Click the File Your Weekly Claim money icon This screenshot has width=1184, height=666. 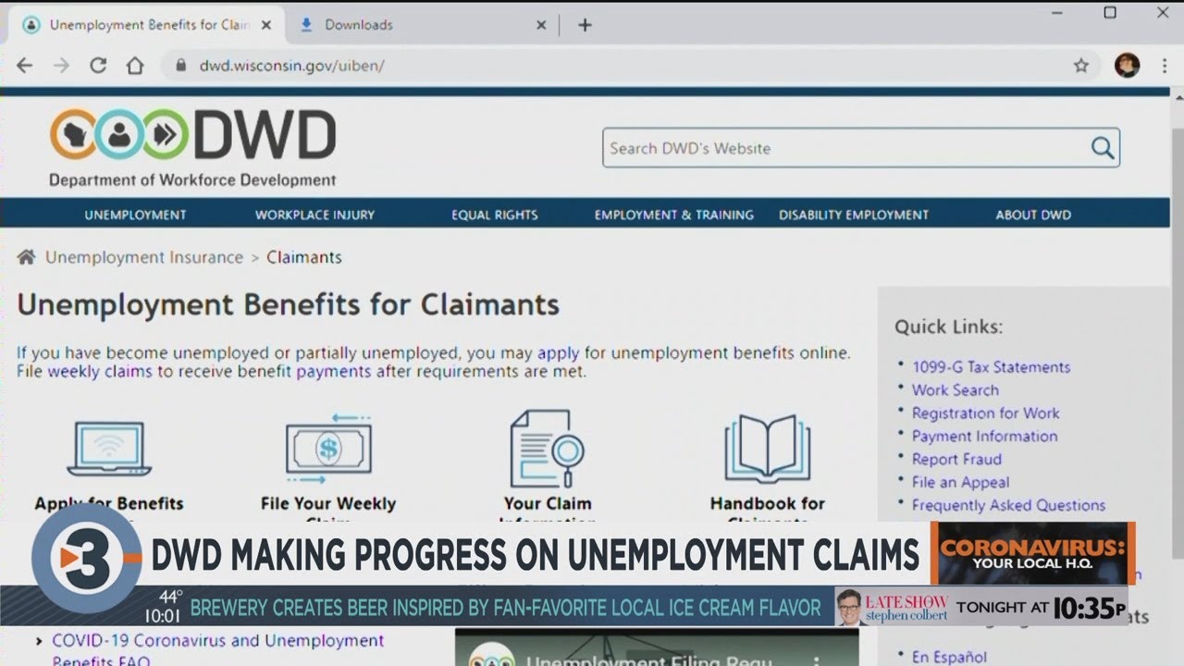[328, 449]
